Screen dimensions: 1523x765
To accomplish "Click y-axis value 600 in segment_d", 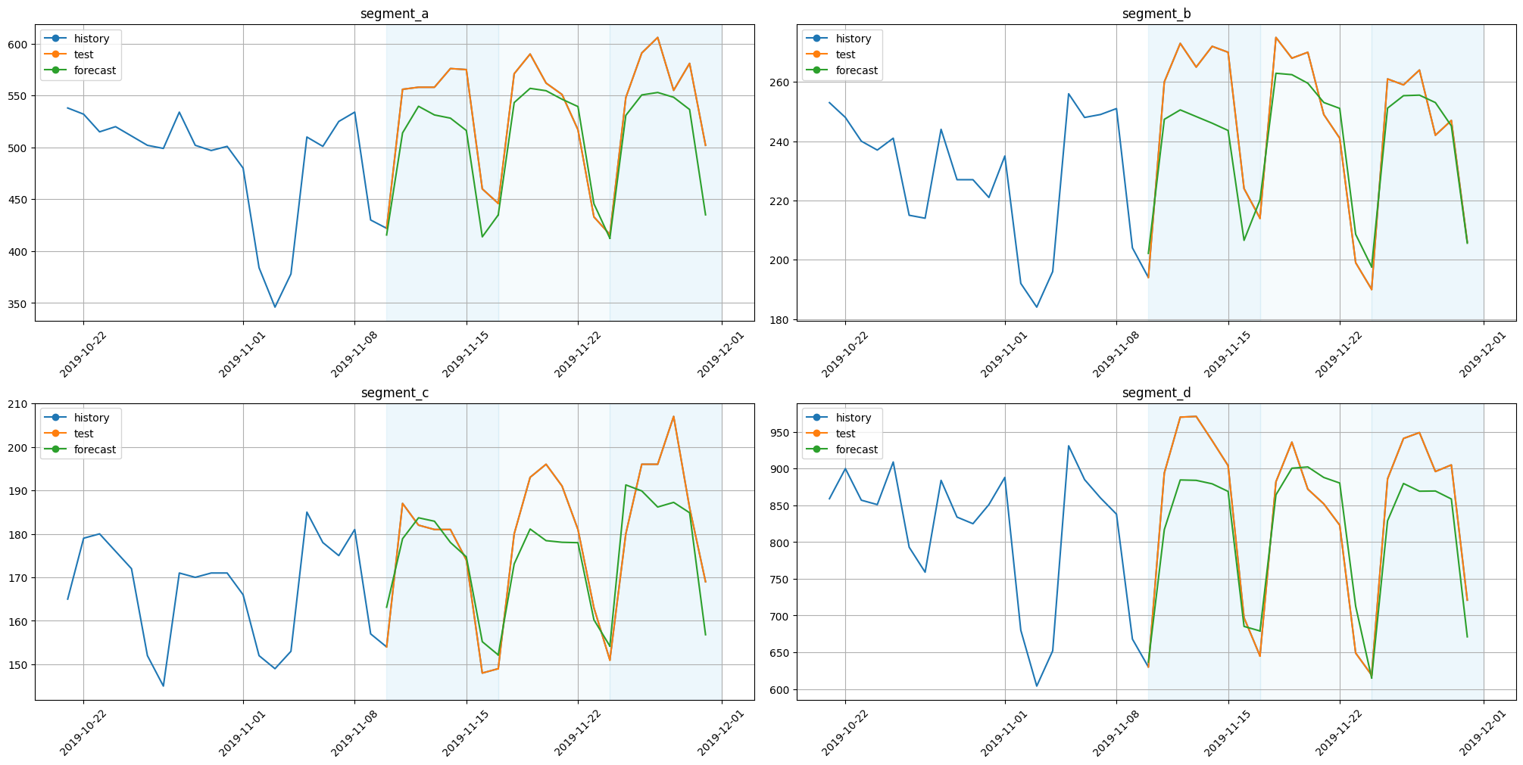I will click(781, 689).
